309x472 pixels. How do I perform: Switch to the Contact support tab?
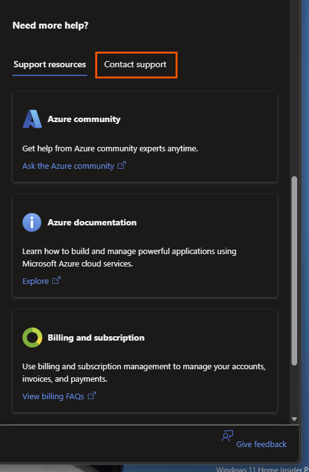point(135,64)
